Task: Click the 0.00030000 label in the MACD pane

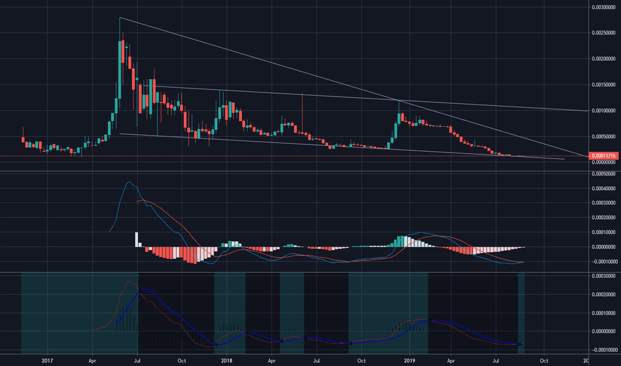Action: [x=604, y=203]
